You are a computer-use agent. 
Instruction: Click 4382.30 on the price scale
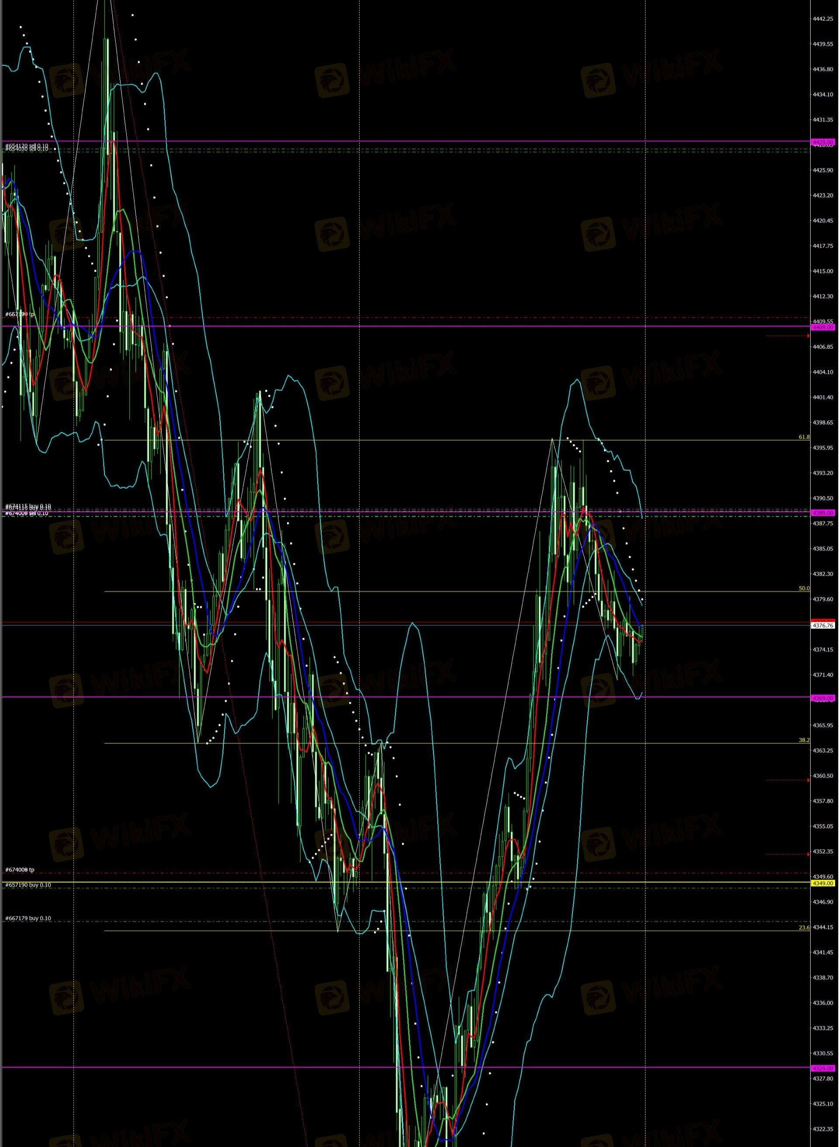tap(823, 574)
